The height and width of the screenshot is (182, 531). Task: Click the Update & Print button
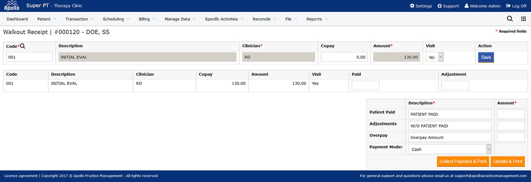507,162
